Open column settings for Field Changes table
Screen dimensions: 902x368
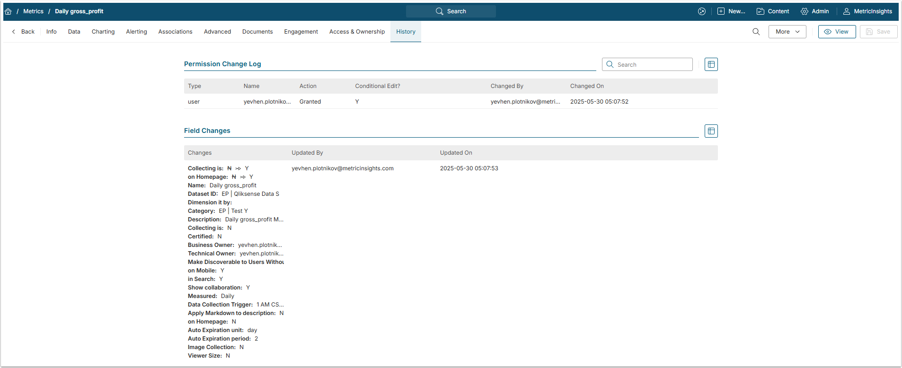tap(711, 131)
